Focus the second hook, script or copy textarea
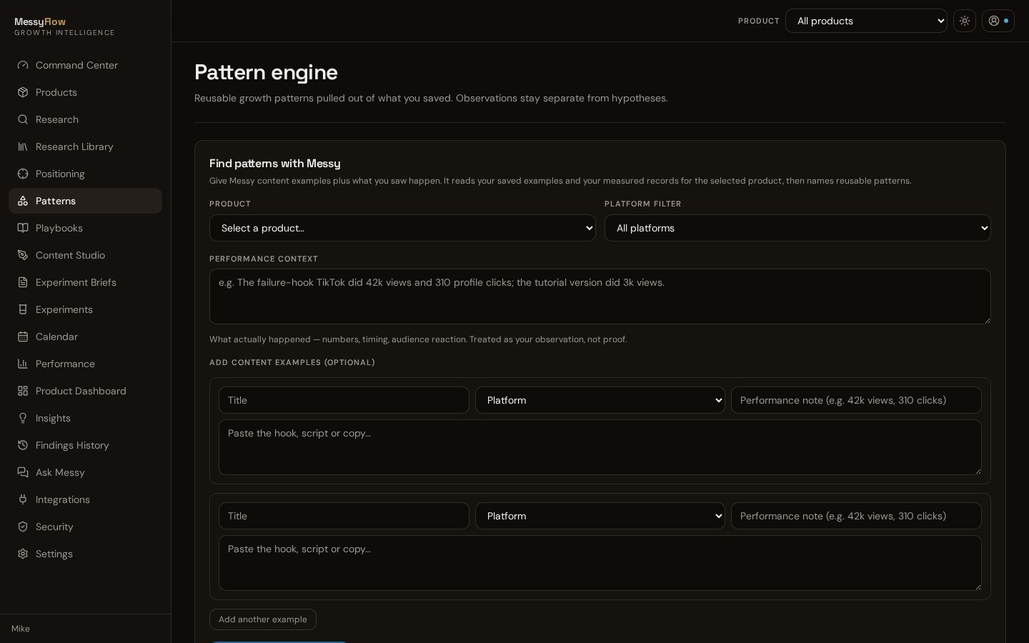This screenshot has height=643, width=1029. [600, 563]
